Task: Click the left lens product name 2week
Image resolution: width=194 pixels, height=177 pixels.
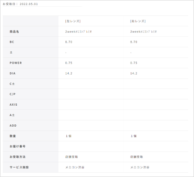Action: pyautogui.click(x=78, y=32)
